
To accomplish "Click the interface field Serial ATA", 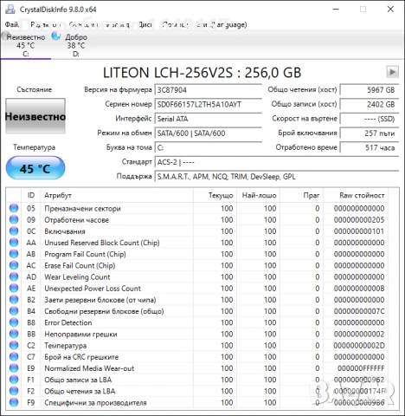I will click(x=209, y=119).
